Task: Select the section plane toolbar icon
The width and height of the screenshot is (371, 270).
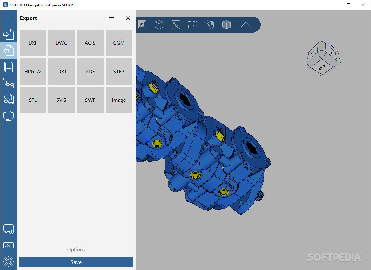Action: [x=142, y=25]
